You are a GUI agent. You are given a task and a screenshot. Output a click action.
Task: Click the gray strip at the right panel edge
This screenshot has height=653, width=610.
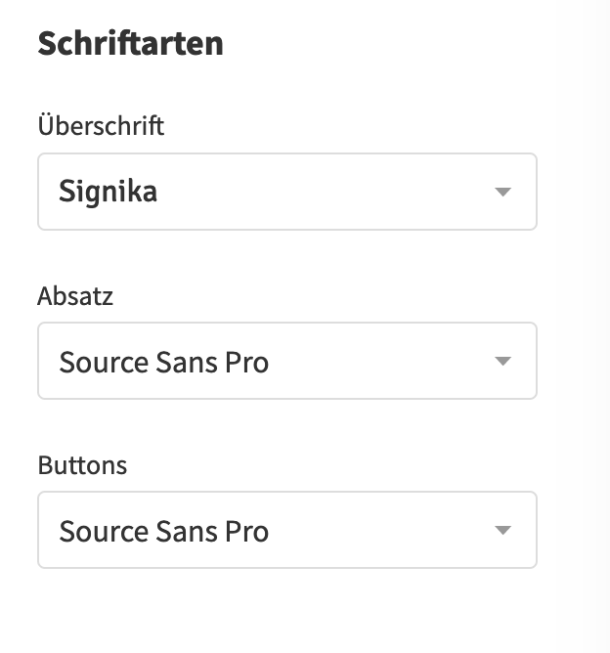click(x=595, y=326)
